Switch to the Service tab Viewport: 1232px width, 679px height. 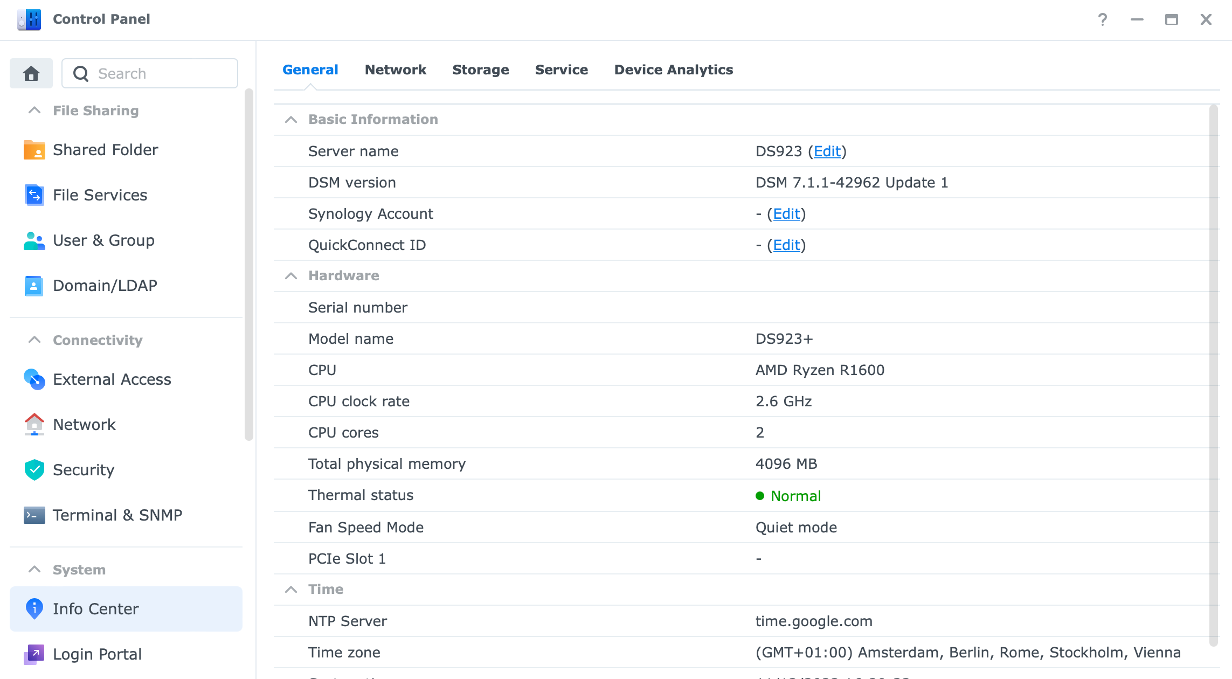[x=562, y=70]
